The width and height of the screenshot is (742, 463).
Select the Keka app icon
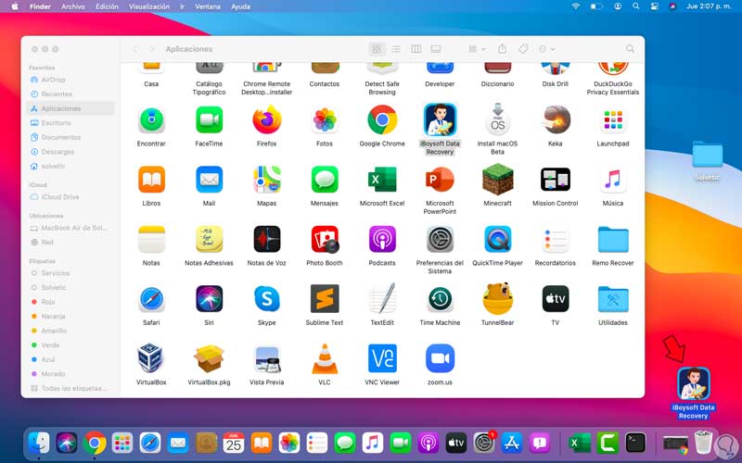(556, 120)
